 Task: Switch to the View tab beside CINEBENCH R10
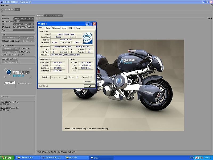[17, 9]
